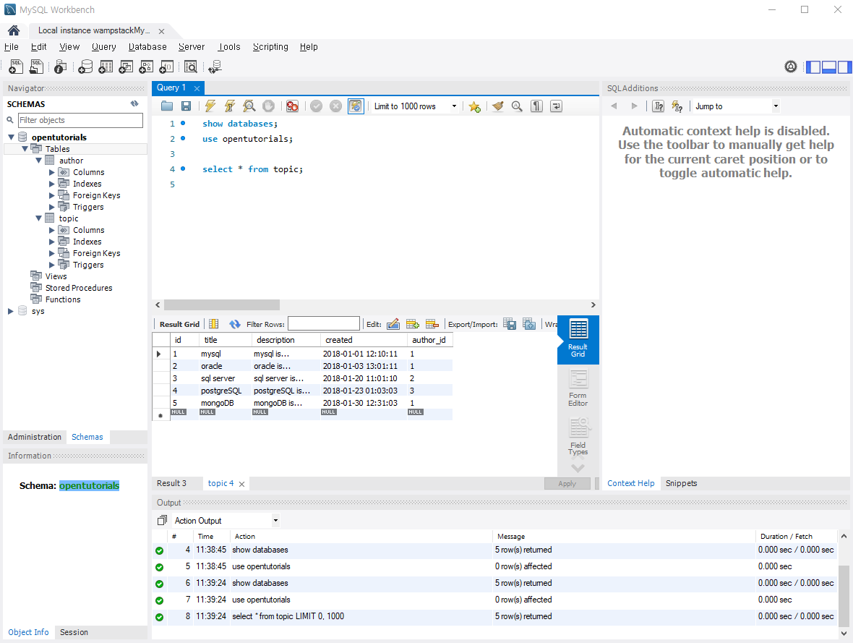
Task: Switch to Administration tab
Action: pos(34,437)
